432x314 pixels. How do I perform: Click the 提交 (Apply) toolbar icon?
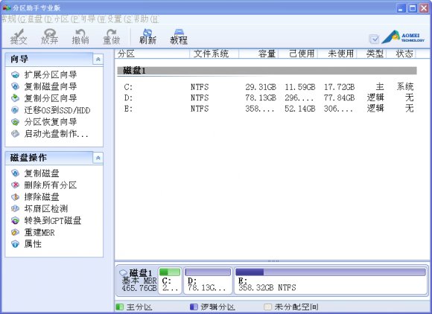tap(19, 36)
